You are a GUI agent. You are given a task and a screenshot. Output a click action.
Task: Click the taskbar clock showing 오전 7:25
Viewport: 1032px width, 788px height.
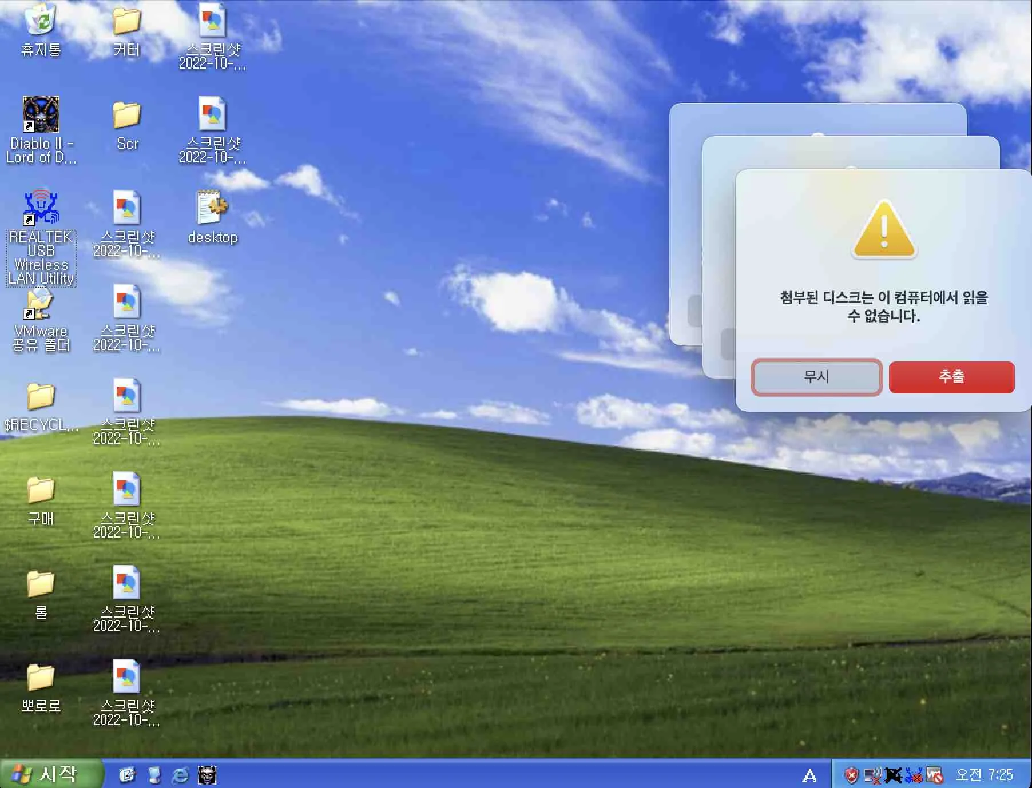(985, 775)
